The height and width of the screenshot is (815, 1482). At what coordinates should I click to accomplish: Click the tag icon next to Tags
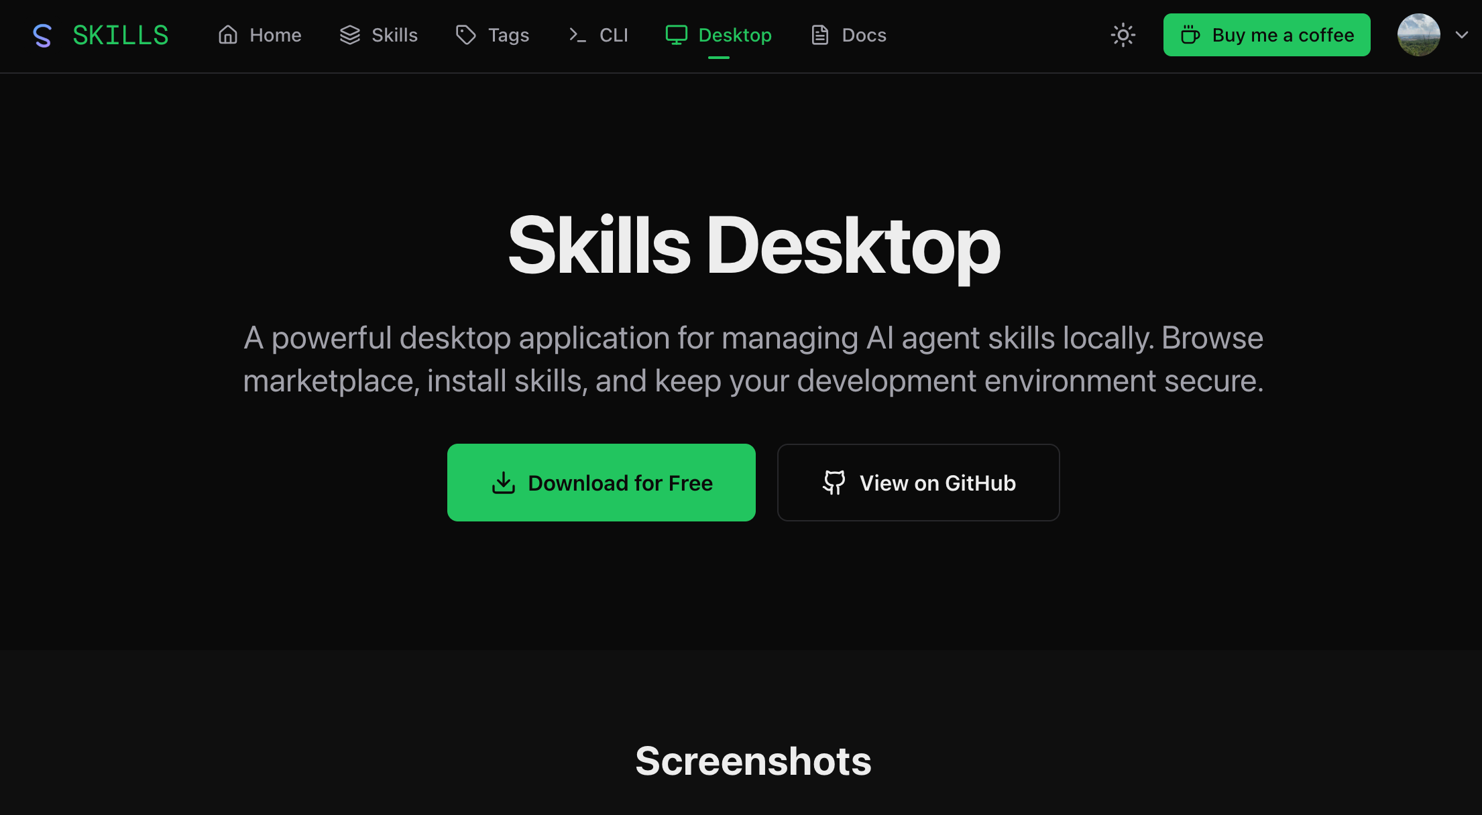coord(465,35)
